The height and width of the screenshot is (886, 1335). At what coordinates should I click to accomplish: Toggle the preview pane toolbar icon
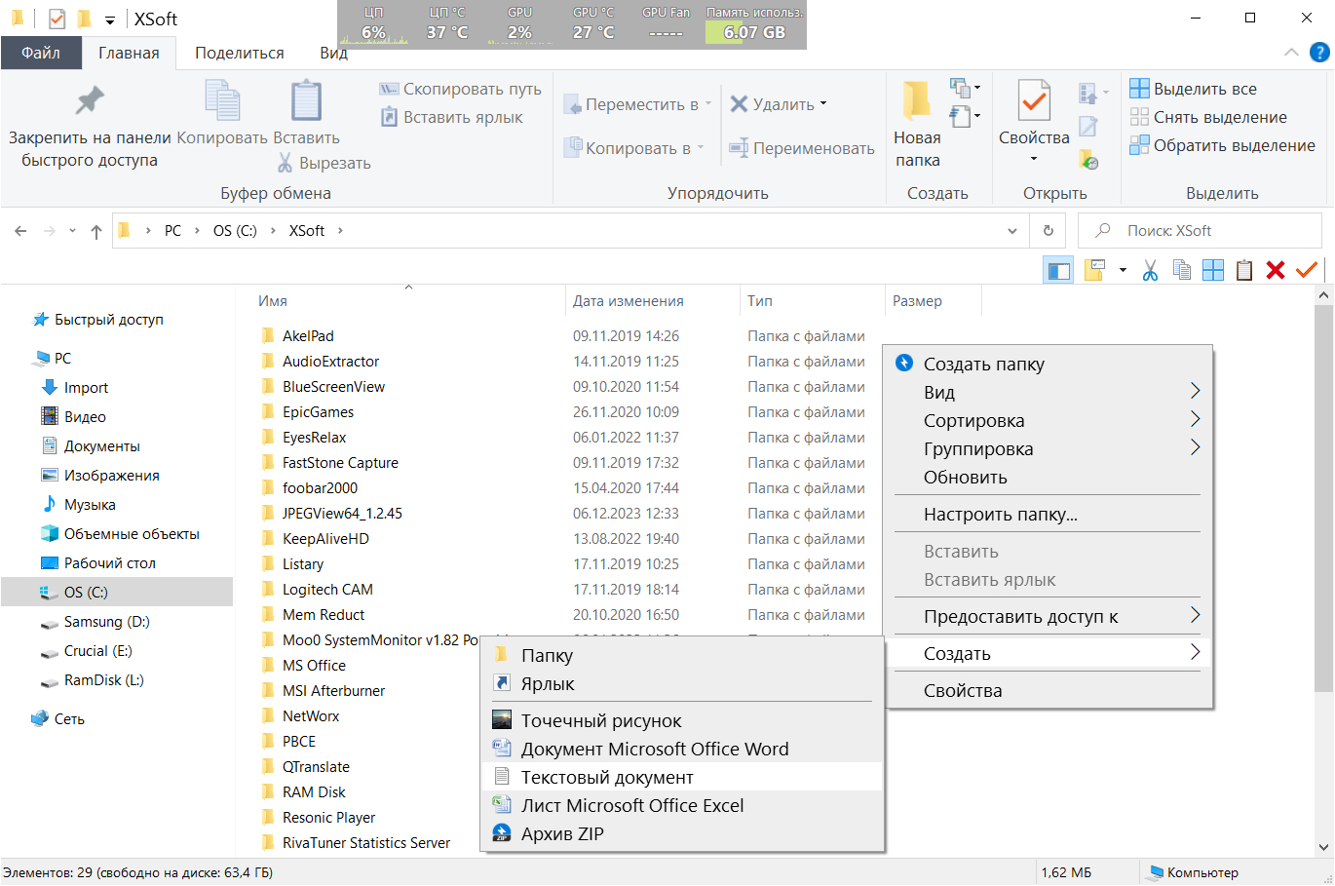(x=1058, y=270)
